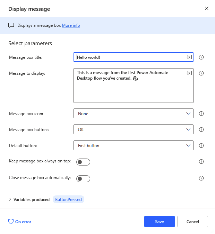Screen dimensions: 215x234
Task: Click info icon beside Message to display
Action: click(201, 73)
